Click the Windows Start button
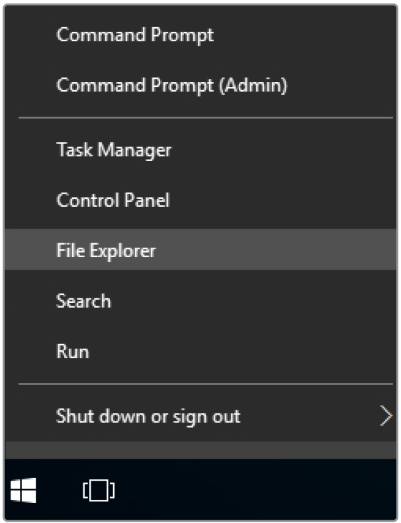 coord(24,491)
